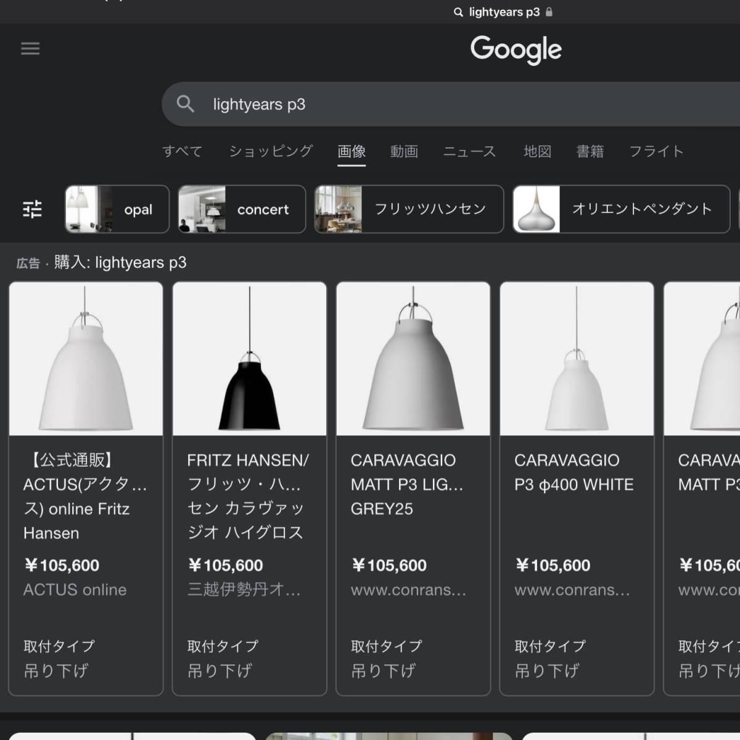Screen dimensions: 740x740
Task: Open grey lamp image of MATT P3 GREY25
Action: [413, 359]
